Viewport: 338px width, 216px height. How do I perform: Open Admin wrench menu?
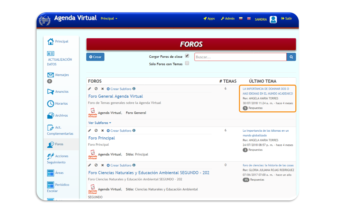click(223, 19)
